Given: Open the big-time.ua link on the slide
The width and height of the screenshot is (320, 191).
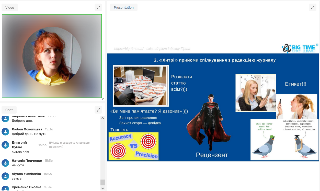Looking at the screenshot, I should [129, 49].
